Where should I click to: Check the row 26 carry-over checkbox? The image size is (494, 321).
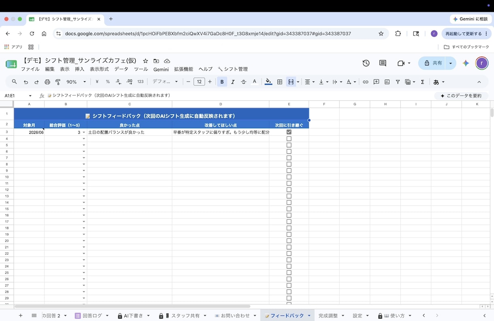(289, 279)
